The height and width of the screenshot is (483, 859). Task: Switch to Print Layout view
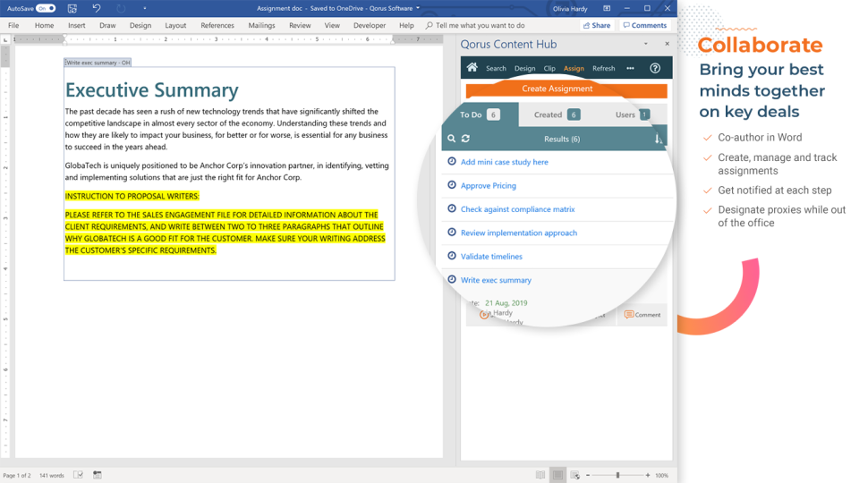pos(557,475)
